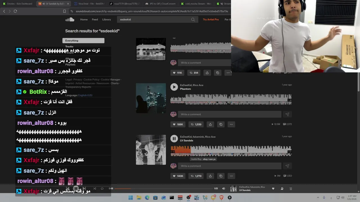The height and width of the screenshot is (202, 360).
Task: Repost Phantom (1,539 reposts)
Action: click(x=196, y=124)
